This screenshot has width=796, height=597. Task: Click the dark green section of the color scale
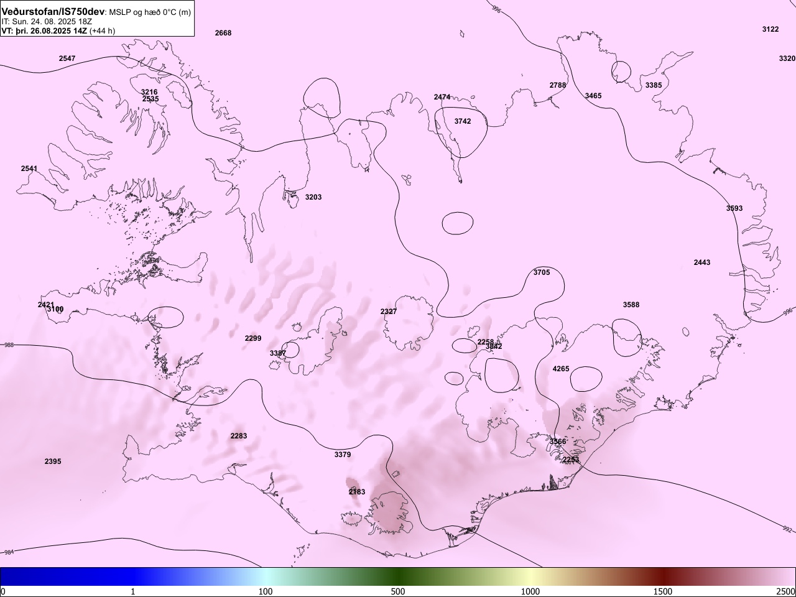pos(398,576)
